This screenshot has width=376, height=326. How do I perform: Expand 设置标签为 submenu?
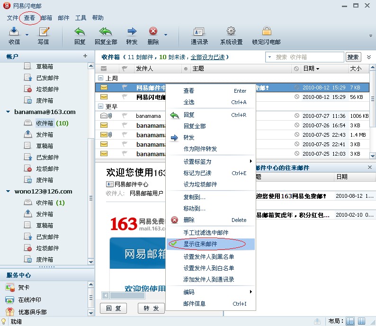[x=211, y=162]
